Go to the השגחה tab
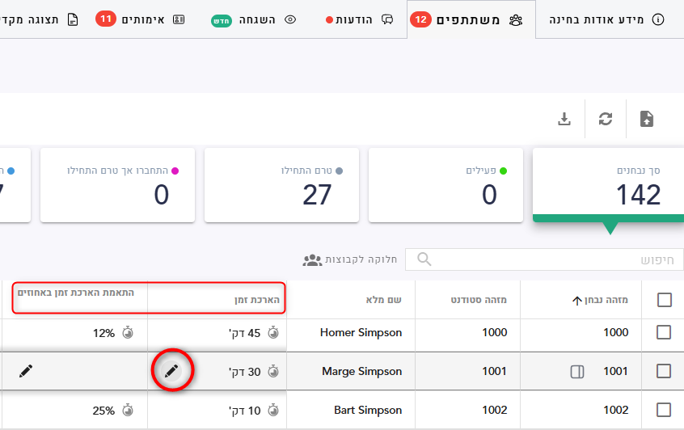This screenshot has width=684, height=430. [253, 19]
